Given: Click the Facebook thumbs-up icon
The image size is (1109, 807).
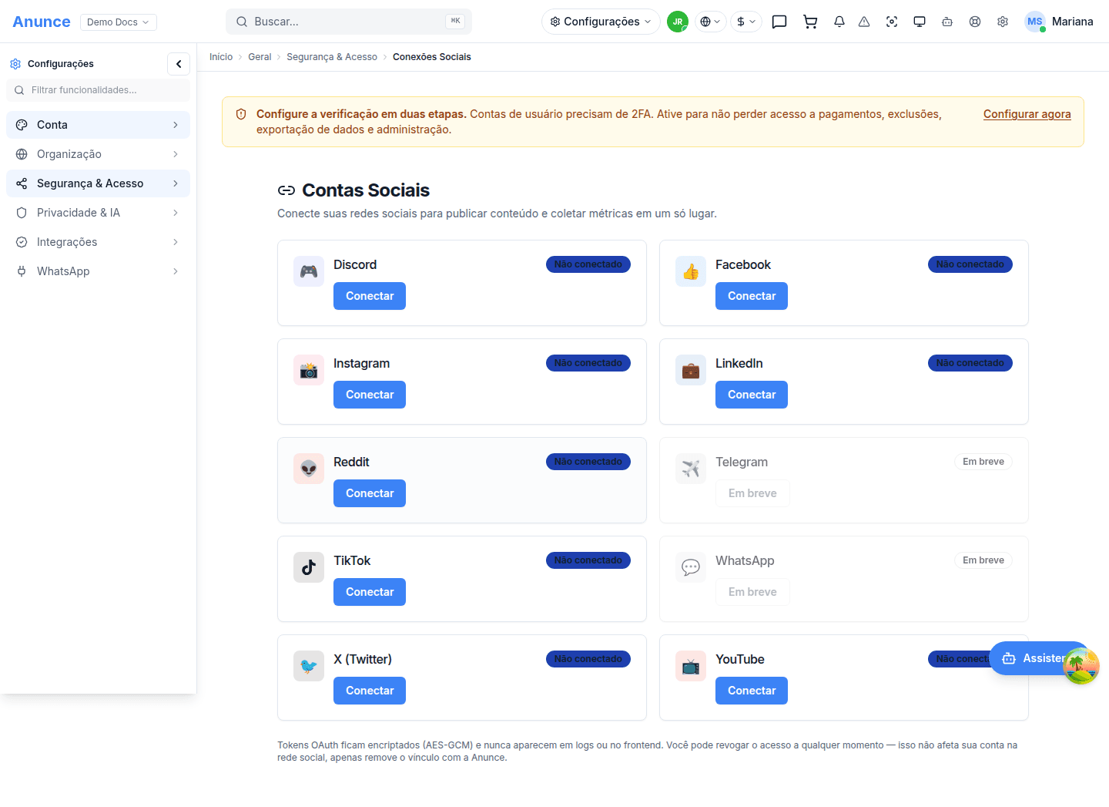Looking at the screenshot, I should [691, 271].
